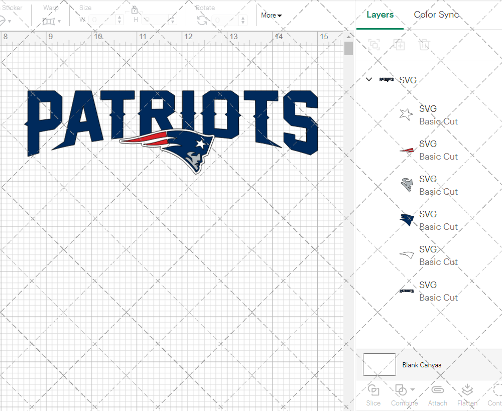Click the Attach paperclip icon

point(437,390)
